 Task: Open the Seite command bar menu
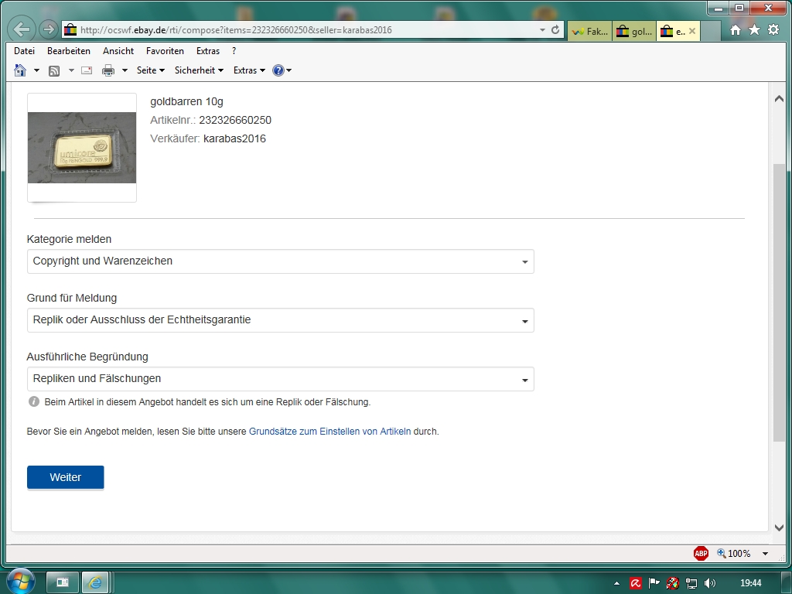151,70
